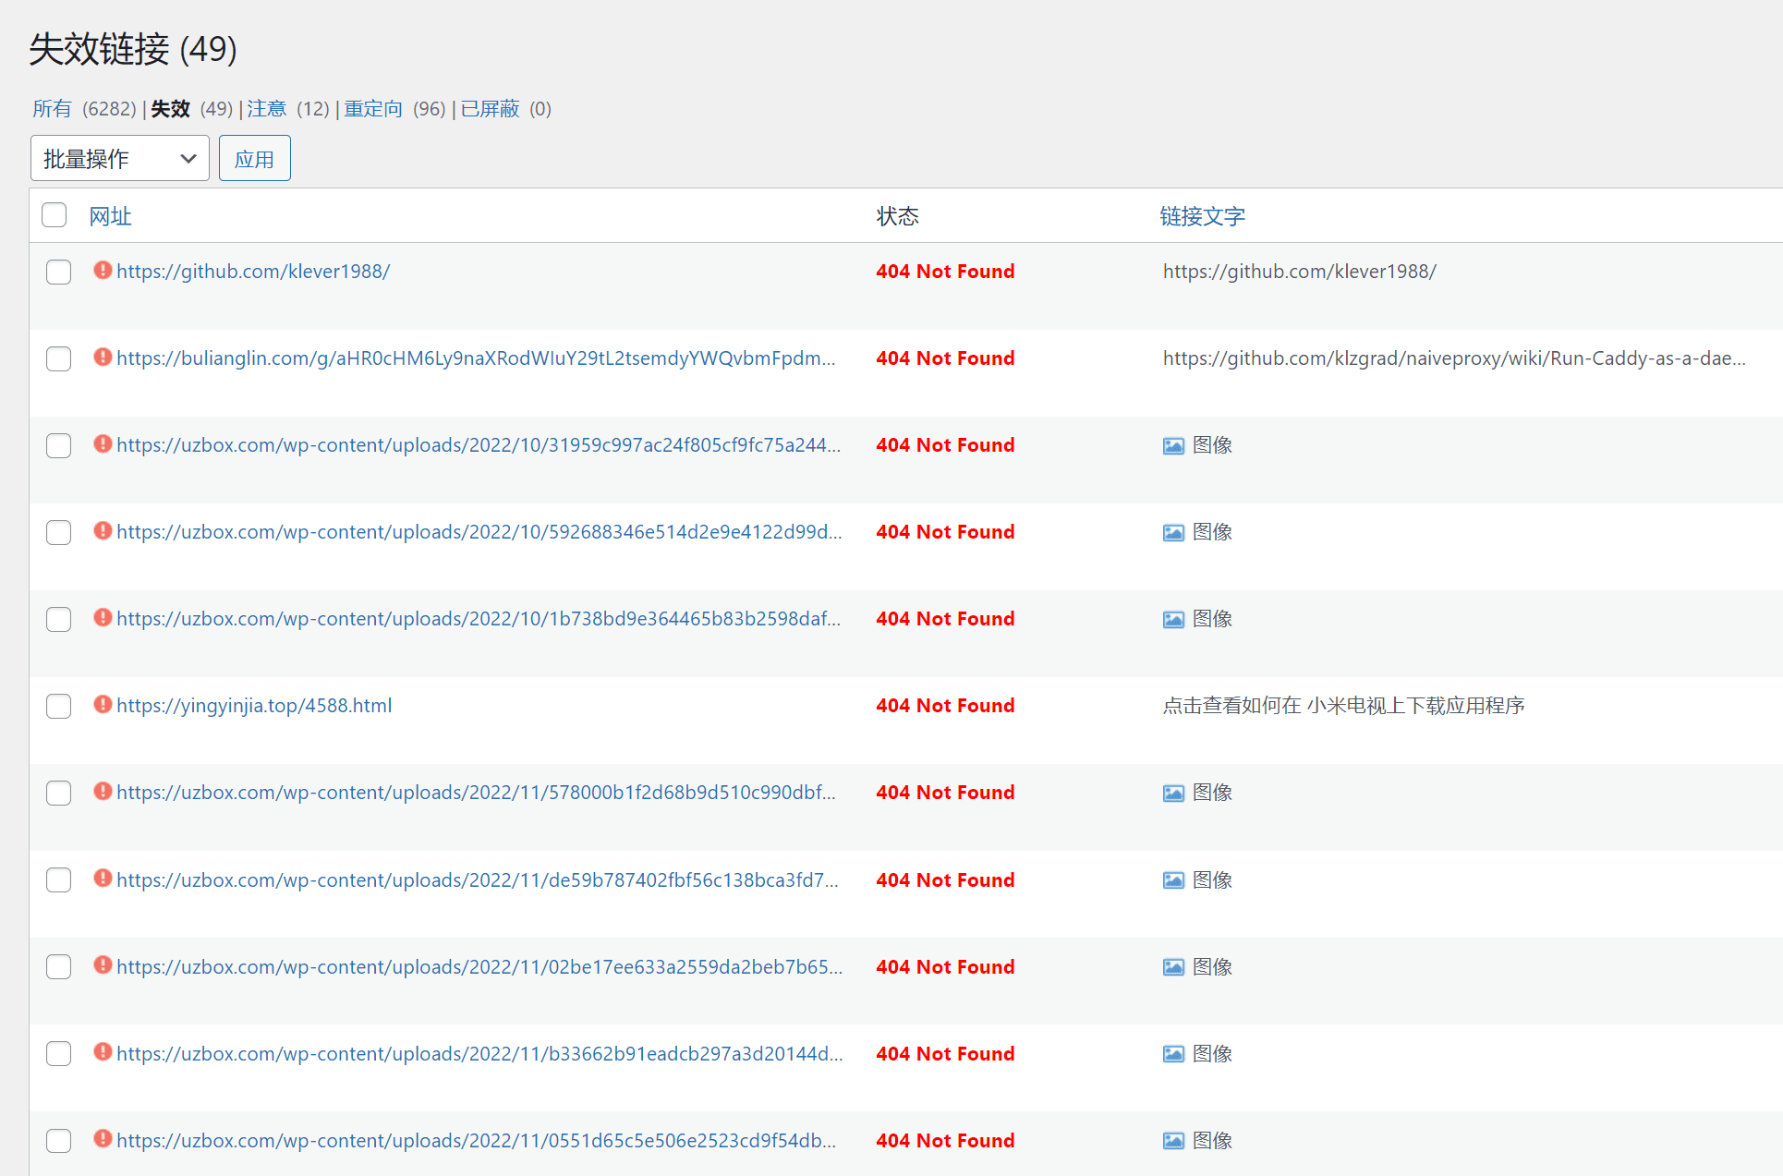Switch to the 重定向 filter view
This screenshot has height=1176, width=1783.
pyautogui.click(x=372, y=108)
